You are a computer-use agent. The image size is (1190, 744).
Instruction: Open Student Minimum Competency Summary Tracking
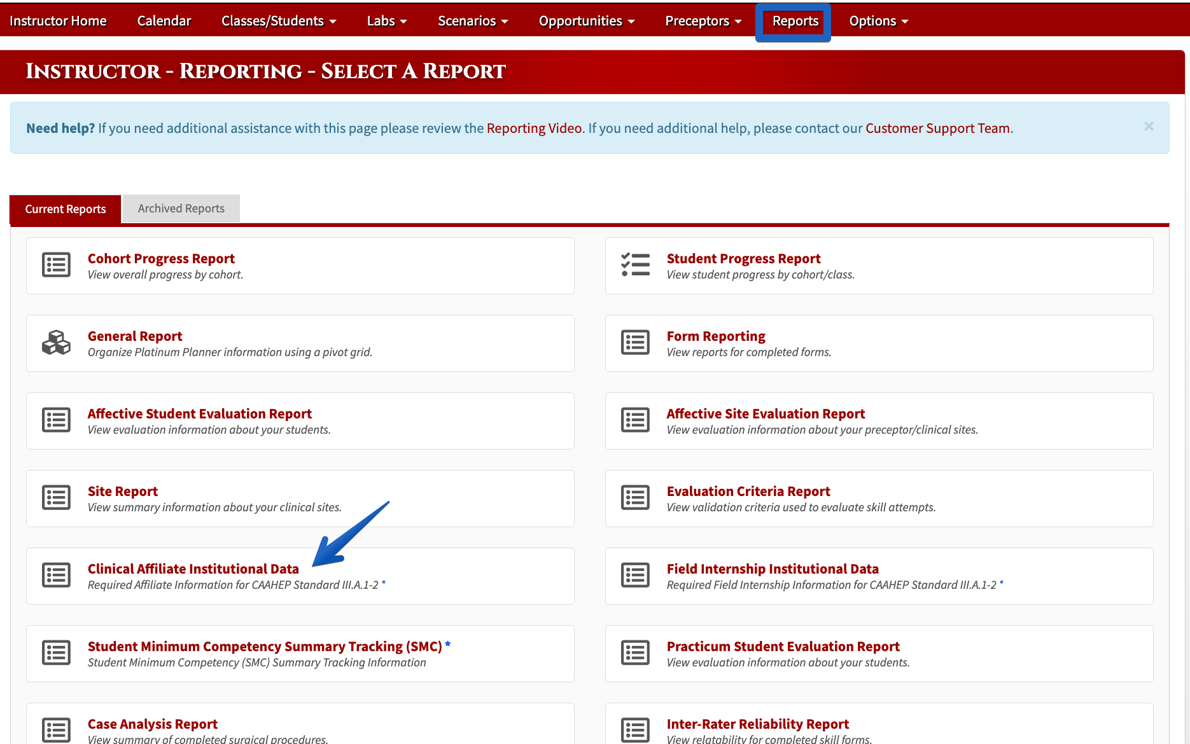tap(265, 646)
